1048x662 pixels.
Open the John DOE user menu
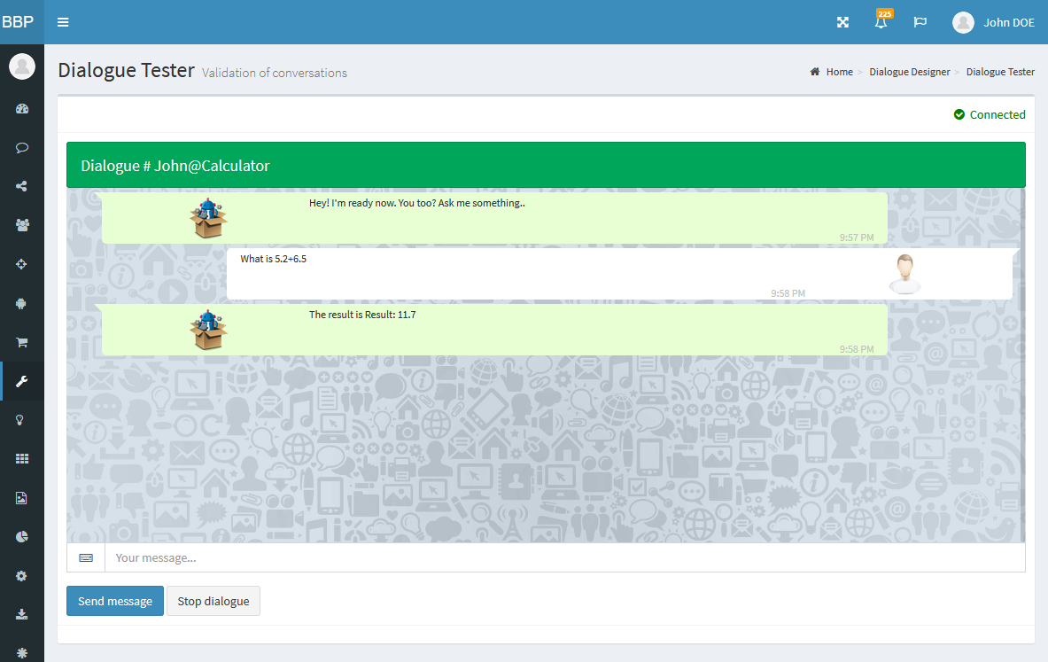pos(993,22)
